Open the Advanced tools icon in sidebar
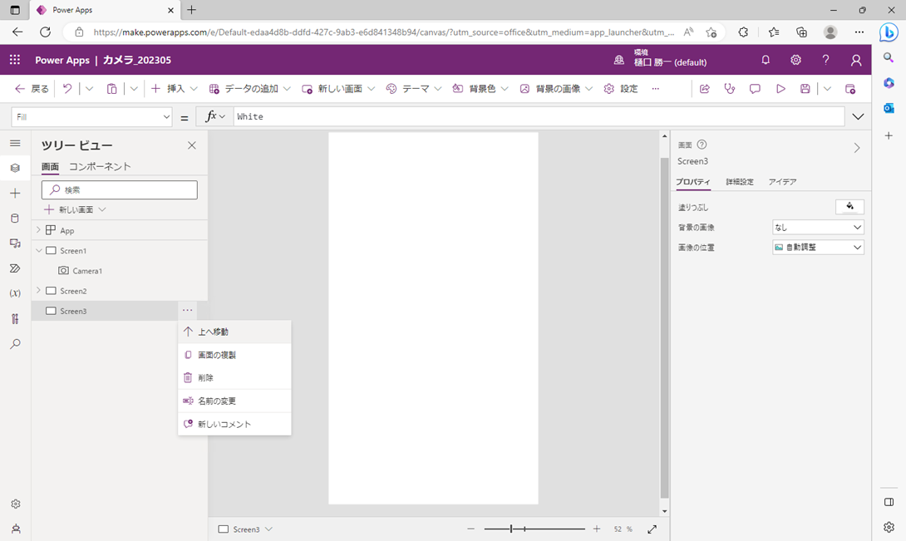This screenshot has width=906, height=541. pos(15,318)
